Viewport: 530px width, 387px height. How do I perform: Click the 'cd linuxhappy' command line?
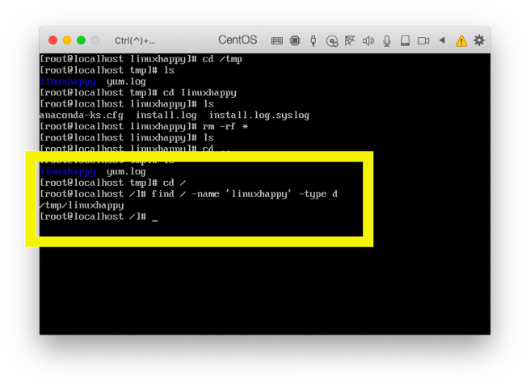point(138,93)
